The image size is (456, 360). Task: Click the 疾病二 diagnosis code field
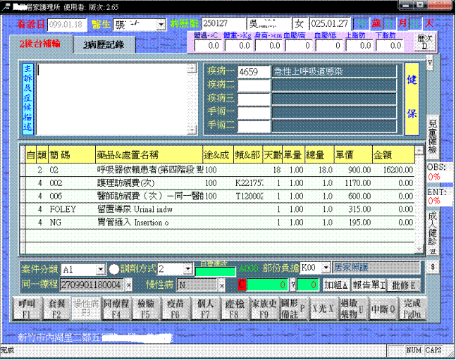pos(254,85)
